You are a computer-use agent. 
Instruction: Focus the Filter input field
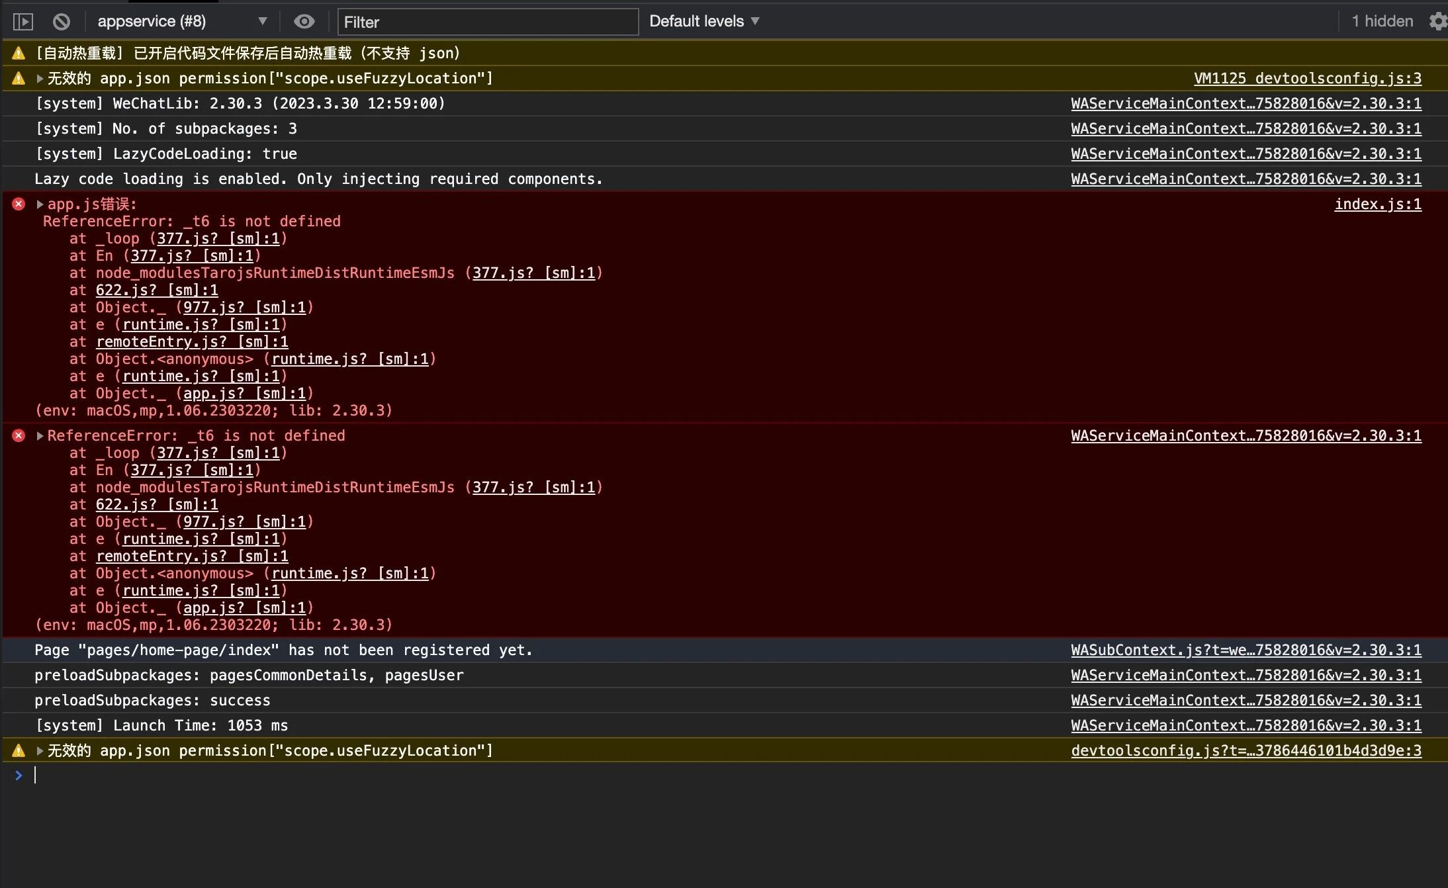(488, 22)
